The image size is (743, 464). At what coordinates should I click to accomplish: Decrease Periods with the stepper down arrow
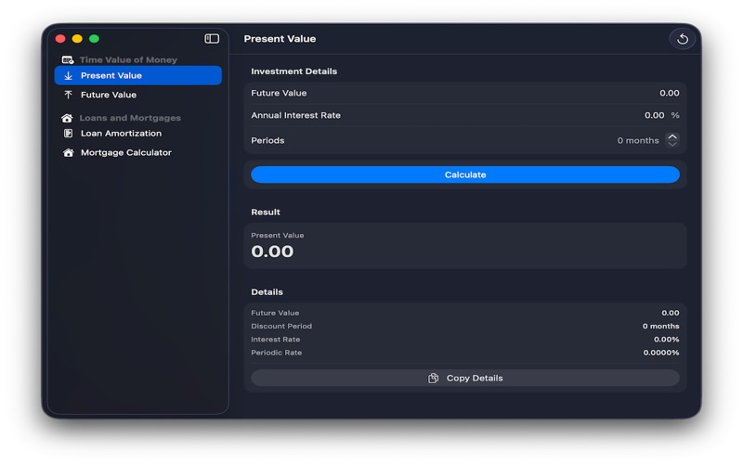(671, 144)
